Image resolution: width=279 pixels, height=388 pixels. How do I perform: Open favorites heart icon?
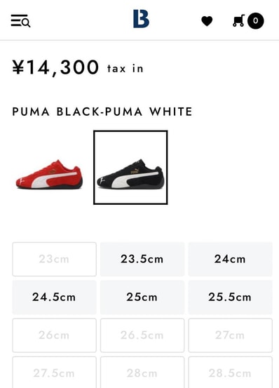(207, 21)
